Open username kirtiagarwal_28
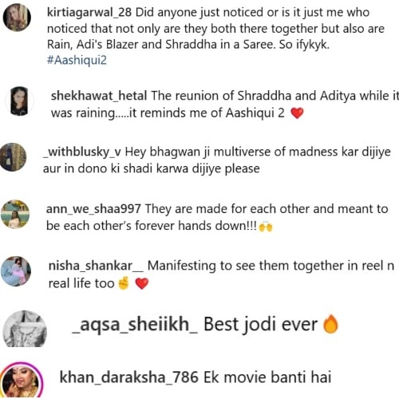The height and width of the screenshot is (399, 399). (89, 13)
